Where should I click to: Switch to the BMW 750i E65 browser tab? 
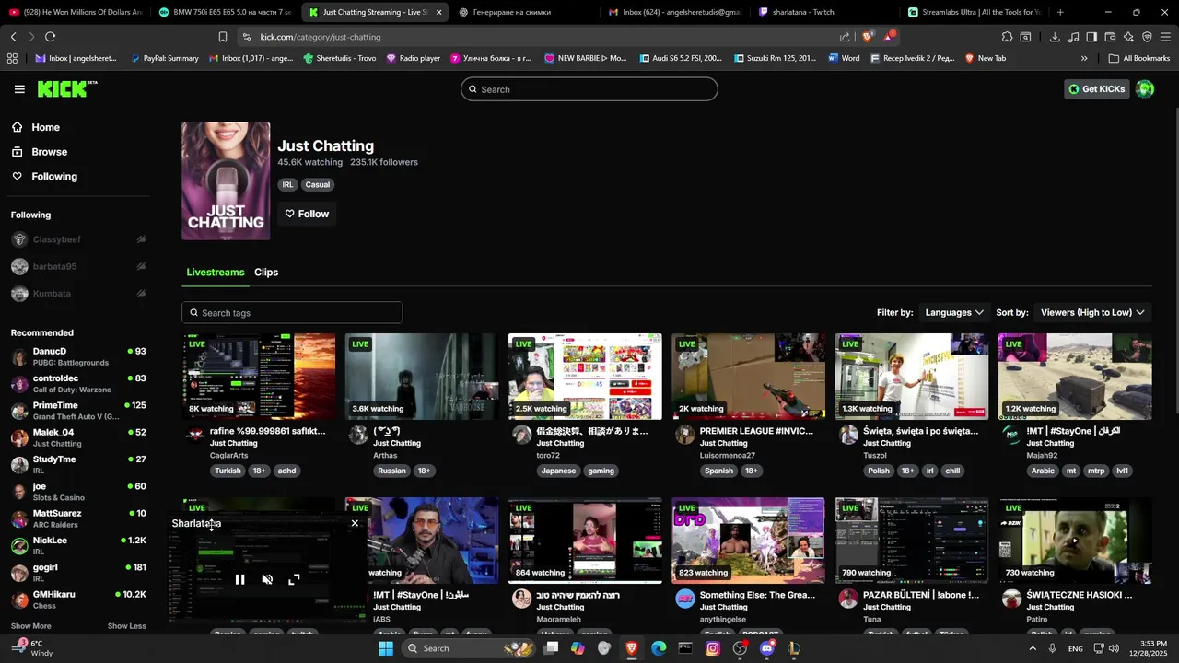pyautogui.click(x=226, y=12)
